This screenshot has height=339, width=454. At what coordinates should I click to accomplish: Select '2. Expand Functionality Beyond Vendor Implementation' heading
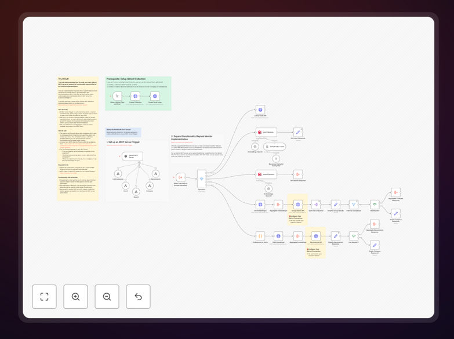(192, 137)
